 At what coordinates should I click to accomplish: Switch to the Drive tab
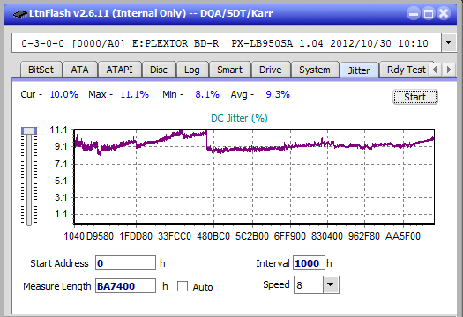(271, 70)
